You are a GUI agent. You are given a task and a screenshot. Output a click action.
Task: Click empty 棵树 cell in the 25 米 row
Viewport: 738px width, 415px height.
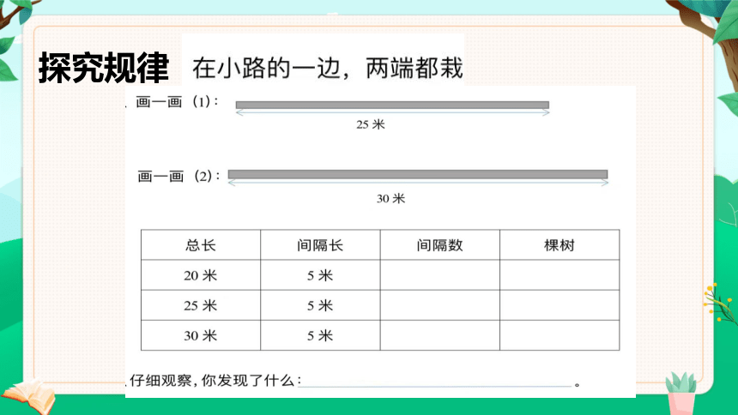coord(560,305)
